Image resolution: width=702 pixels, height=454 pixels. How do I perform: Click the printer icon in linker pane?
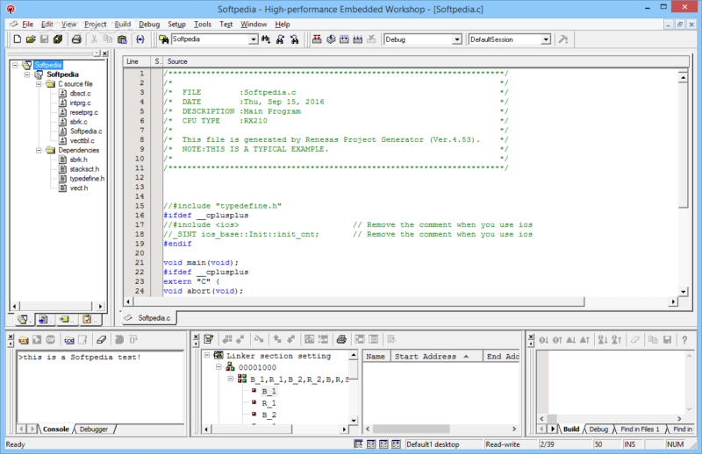[341, 339]
